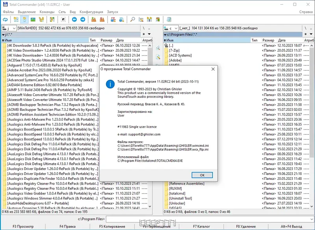Show the directory tree via toolbar icon
315x230 pixels.
tap(42, 19)
